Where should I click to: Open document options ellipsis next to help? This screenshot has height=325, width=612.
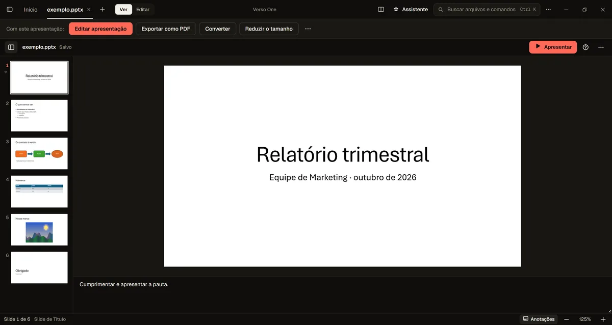click(601, 47)
